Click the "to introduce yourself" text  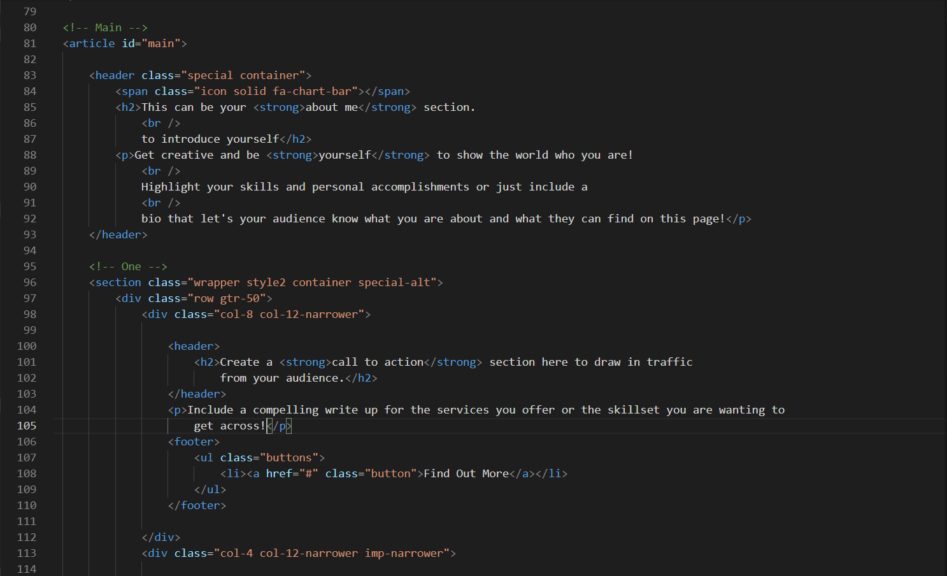(x=210, y=139)
